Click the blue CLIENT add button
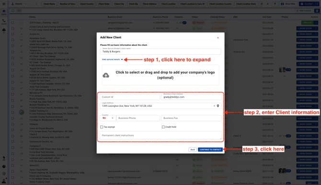The width and height of the screenshot is (321, 185). coord(307,4)
